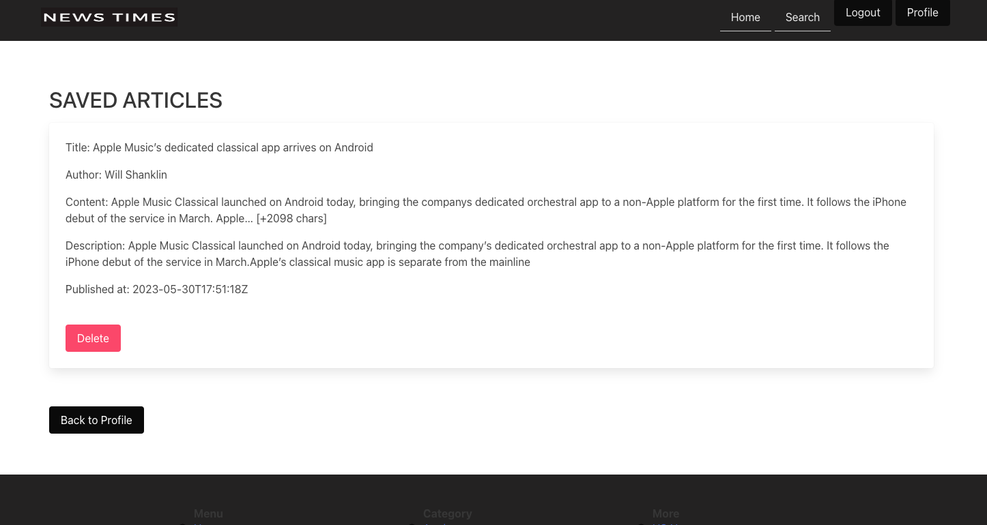Click the Back to Profile button
The width and height of the screenshot is (987, 525).
coord(96,420)
